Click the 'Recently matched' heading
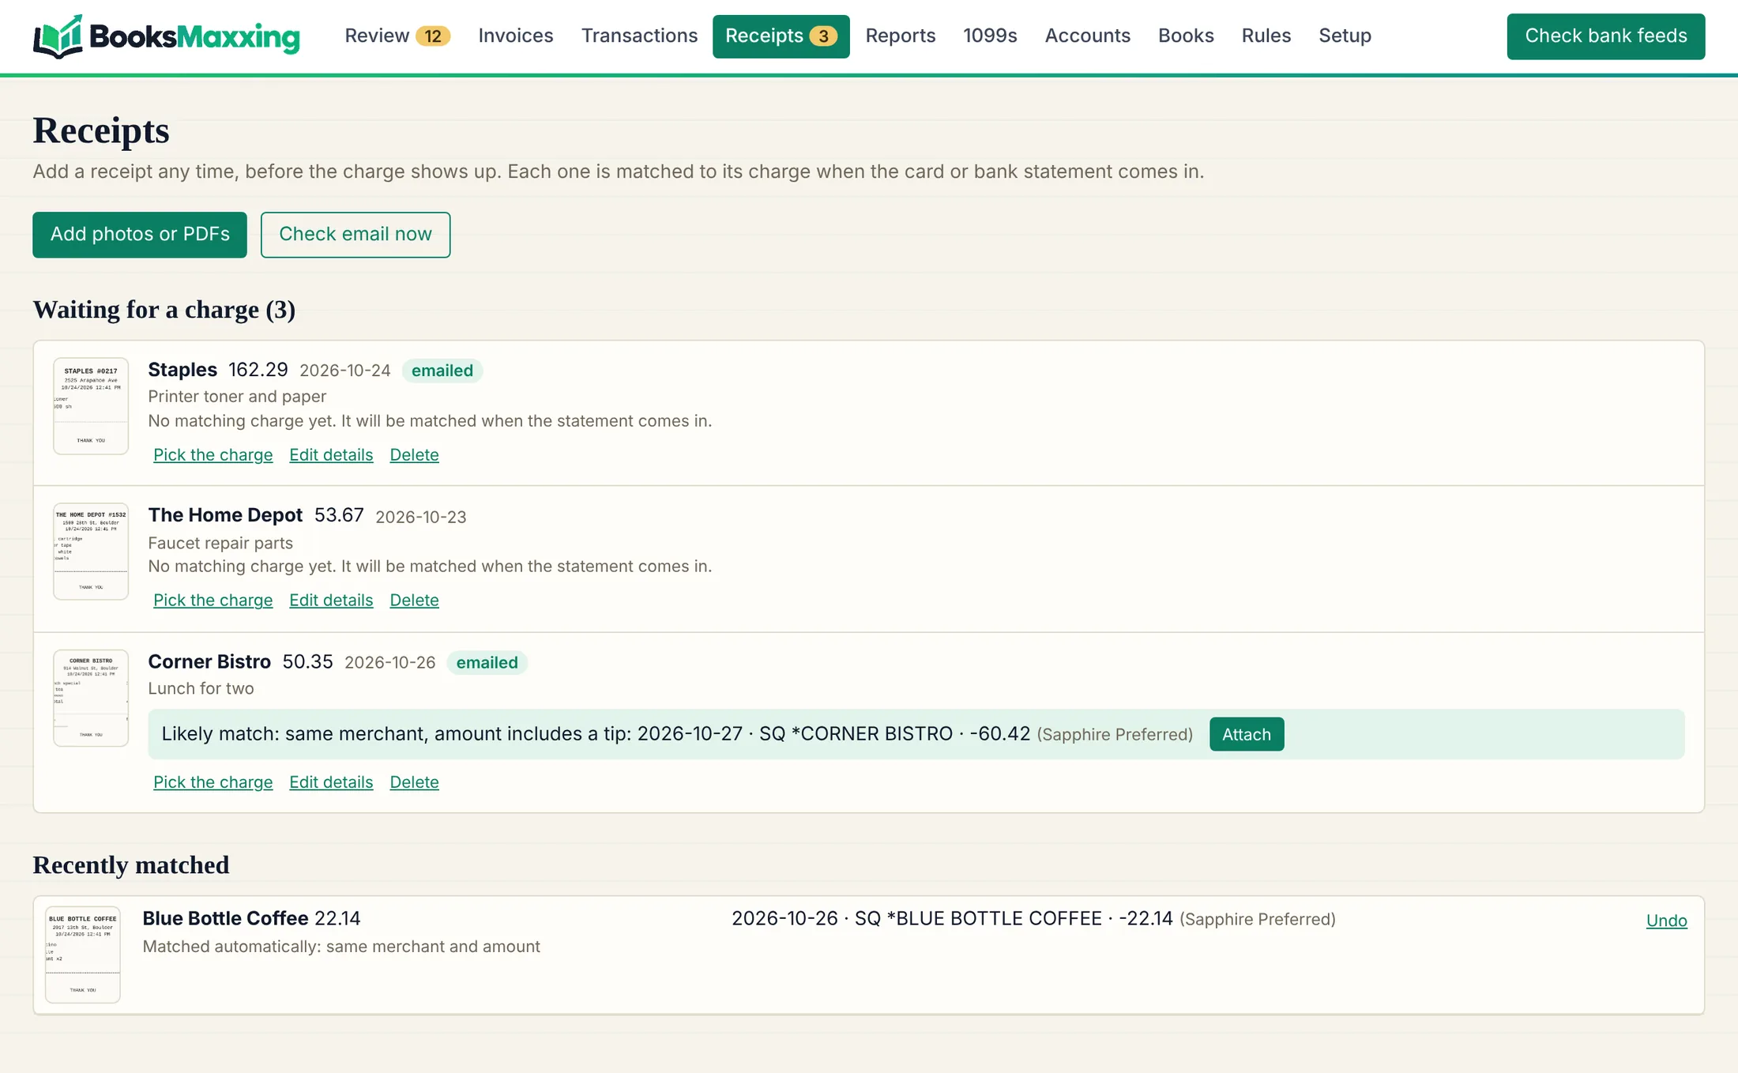 coord(131,865)
